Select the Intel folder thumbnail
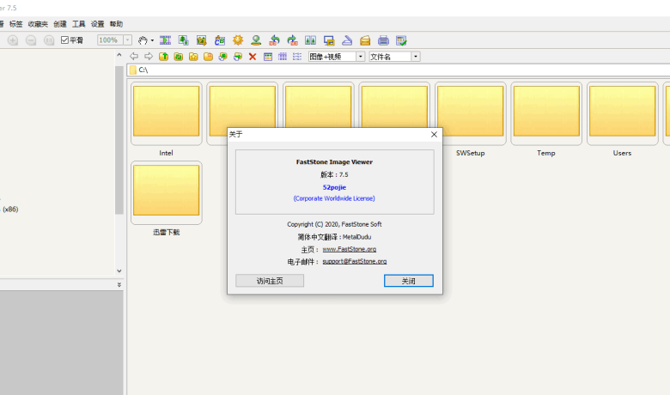 pyautogui.click(x=167, y=113)
